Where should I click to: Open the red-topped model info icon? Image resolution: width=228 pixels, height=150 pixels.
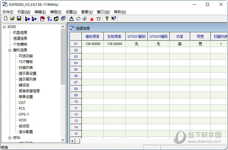tap(43, 19)
